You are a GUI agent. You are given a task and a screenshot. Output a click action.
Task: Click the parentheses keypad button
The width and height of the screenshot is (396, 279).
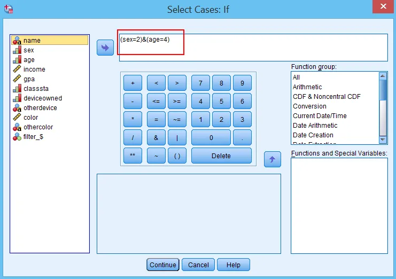point(177,156)
